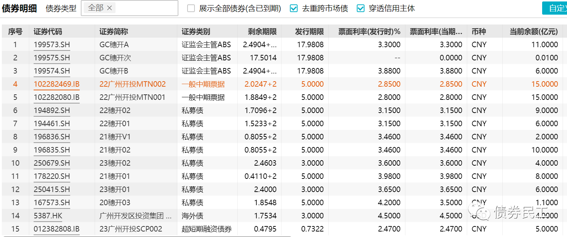
Task: Open bond code 5387.HK
Action: tap(48, 216)
